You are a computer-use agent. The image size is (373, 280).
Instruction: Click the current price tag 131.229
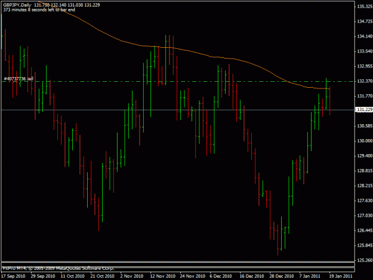click(x=363, y=109)
